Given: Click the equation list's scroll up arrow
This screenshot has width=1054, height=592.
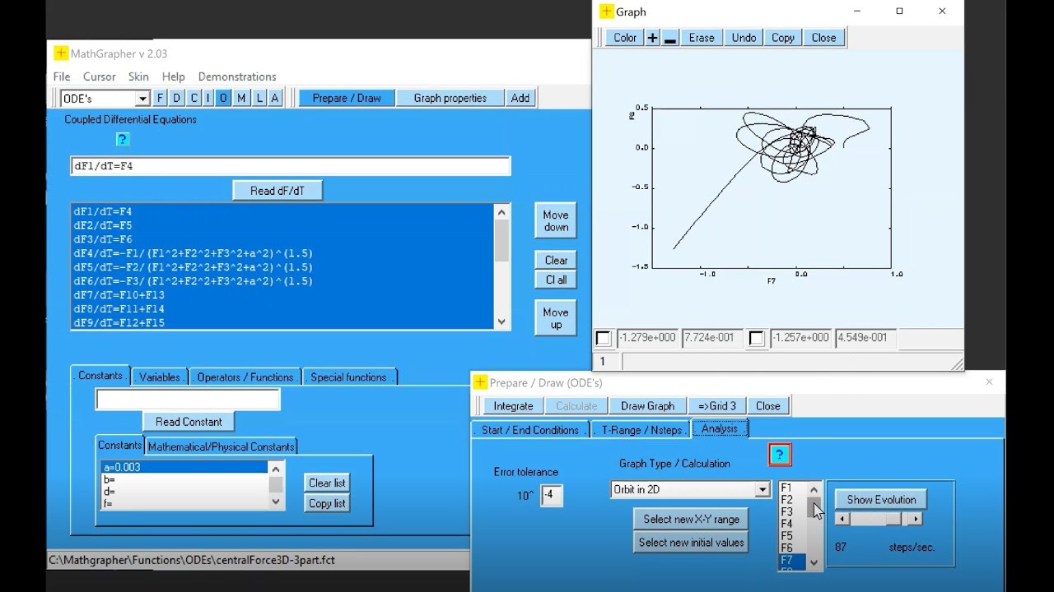Looking at the screenshot, I should (501, 212).
